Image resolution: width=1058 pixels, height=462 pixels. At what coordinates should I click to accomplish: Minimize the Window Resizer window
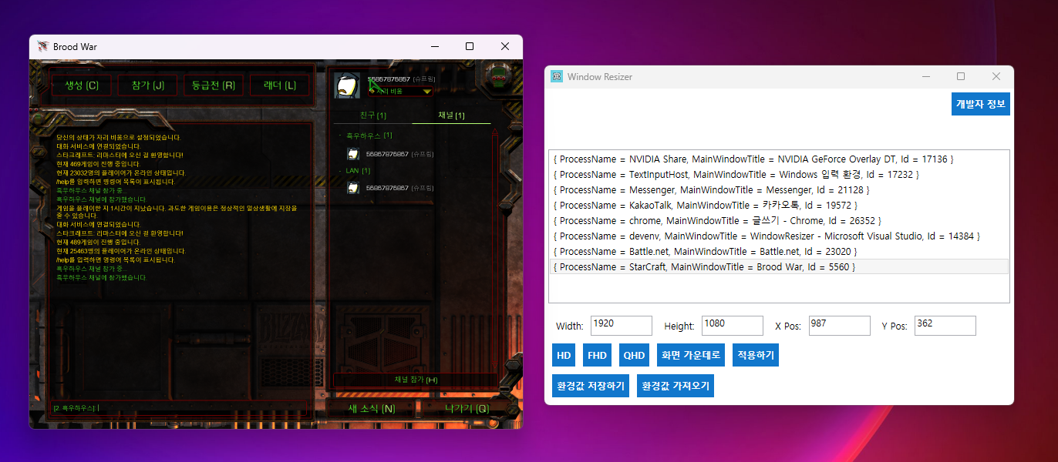pyautogui.click(x=925, y=76)
